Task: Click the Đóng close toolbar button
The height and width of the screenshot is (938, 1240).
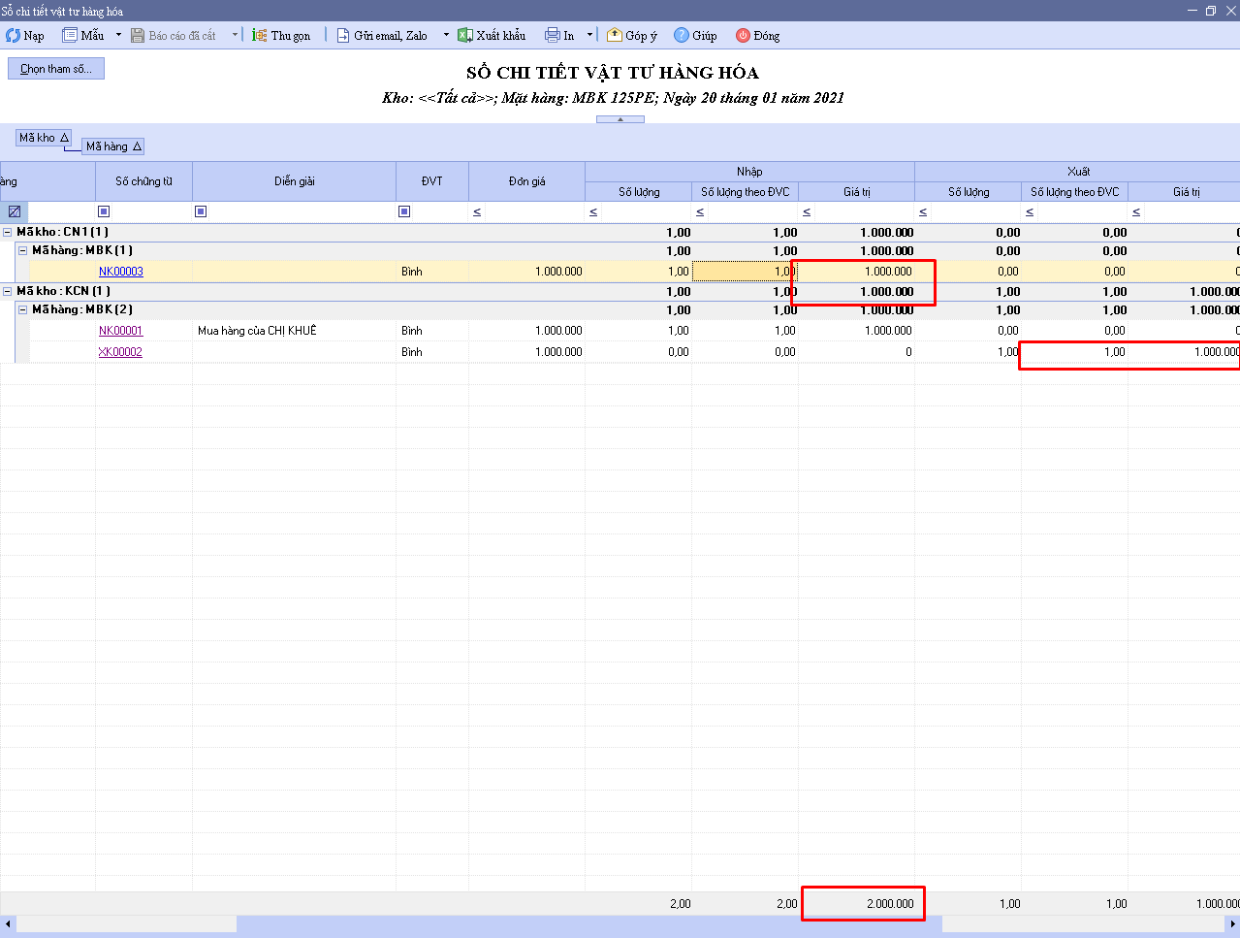Action: coord(757,35)
